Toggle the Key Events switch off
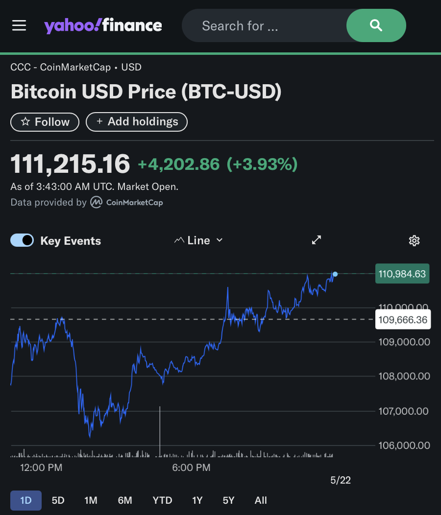The width and height of the screenshot is (441, 515). [x=22, y=240]
